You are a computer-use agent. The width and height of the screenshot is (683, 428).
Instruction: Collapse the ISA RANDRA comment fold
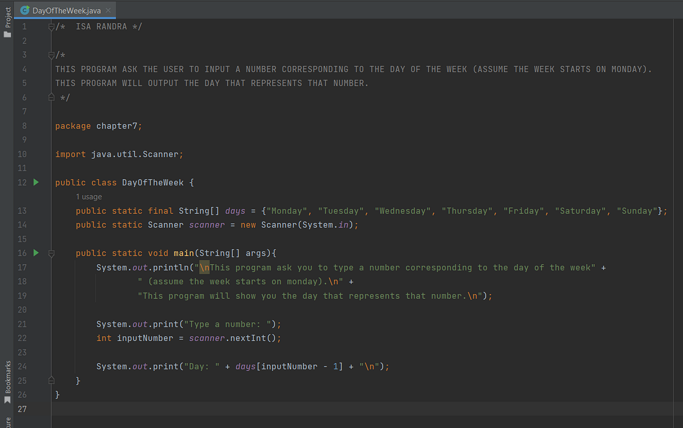[51, 26]
